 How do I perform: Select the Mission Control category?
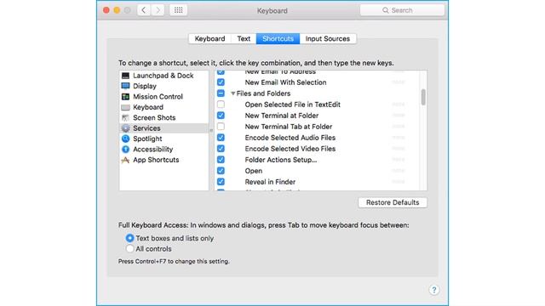click(163, 96)
